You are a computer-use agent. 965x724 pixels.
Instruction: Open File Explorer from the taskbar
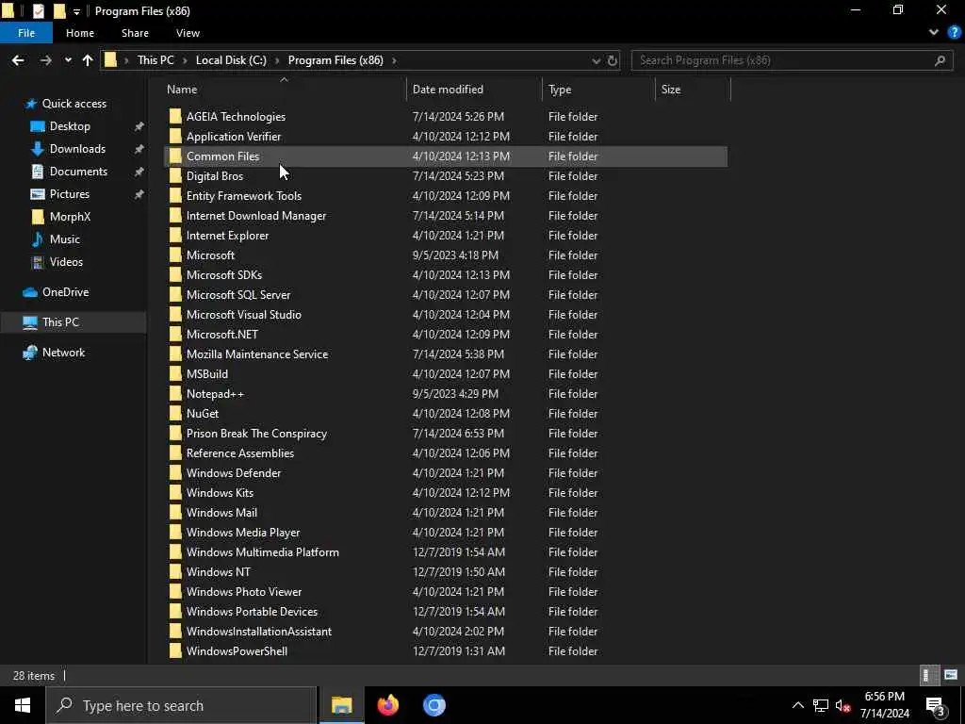click(x=341, y=705)
